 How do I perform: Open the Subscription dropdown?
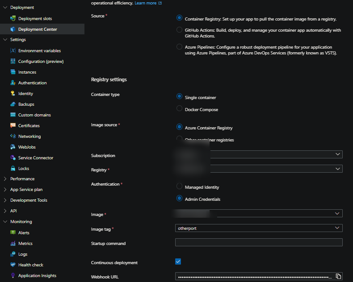click(x=259, y=154)
